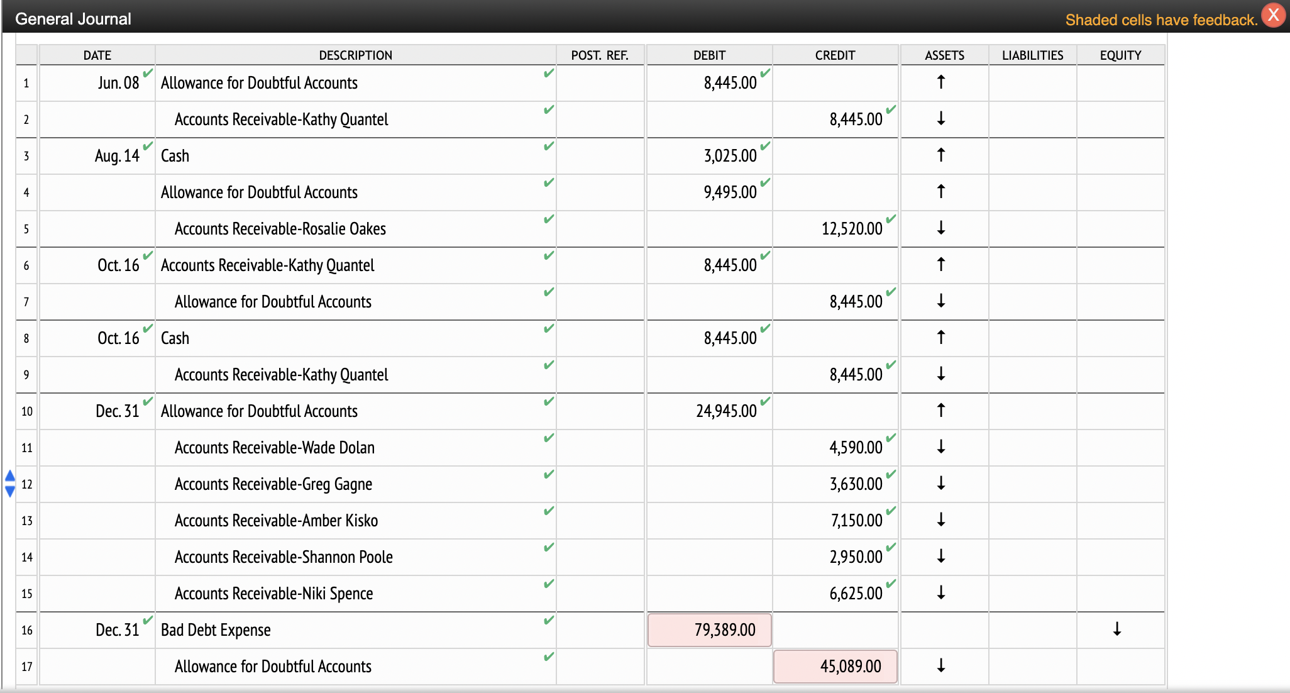Select row number 10 header
1290x693 pixels.
26,411
